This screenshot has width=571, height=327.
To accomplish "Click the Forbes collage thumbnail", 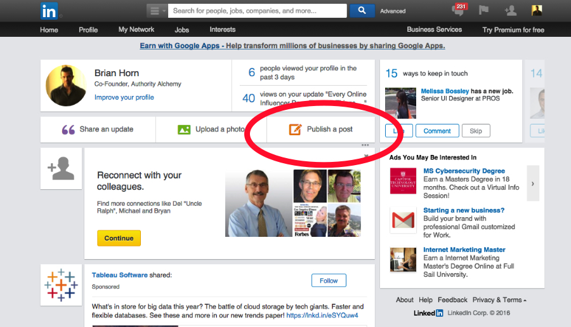I will (x=310, y=220).
